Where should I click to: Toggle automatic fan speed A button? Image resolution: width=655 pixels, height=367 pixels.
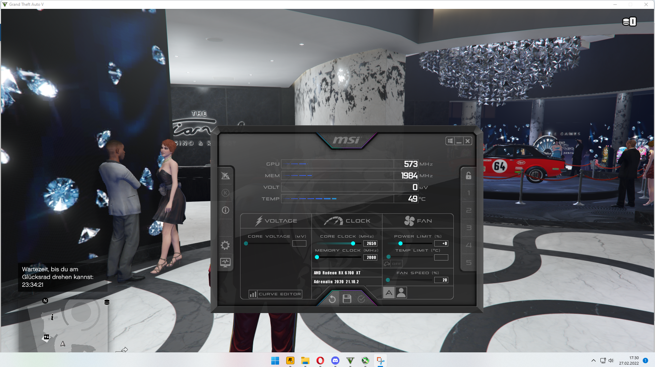(389, 293)
